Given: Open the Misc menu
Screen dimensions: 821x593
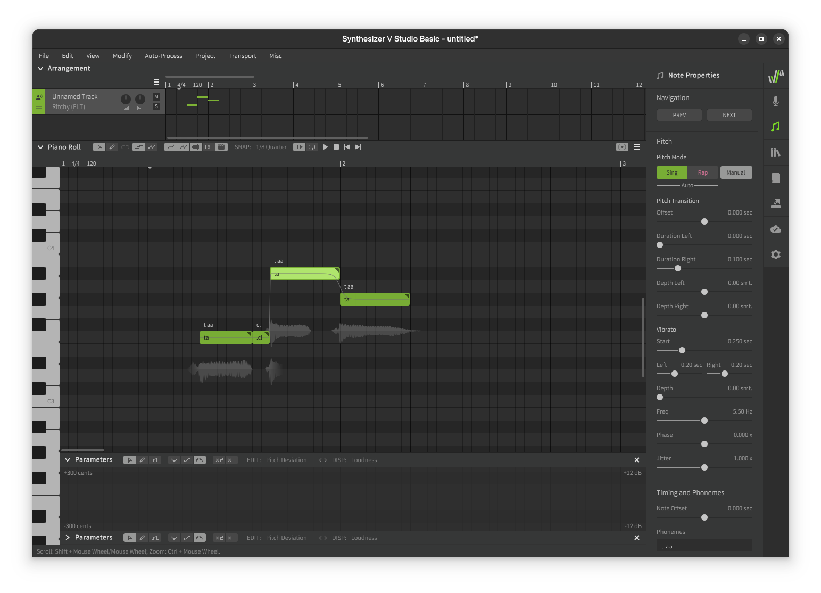Looking at the screenshot, I should click(x=276, y=56).
